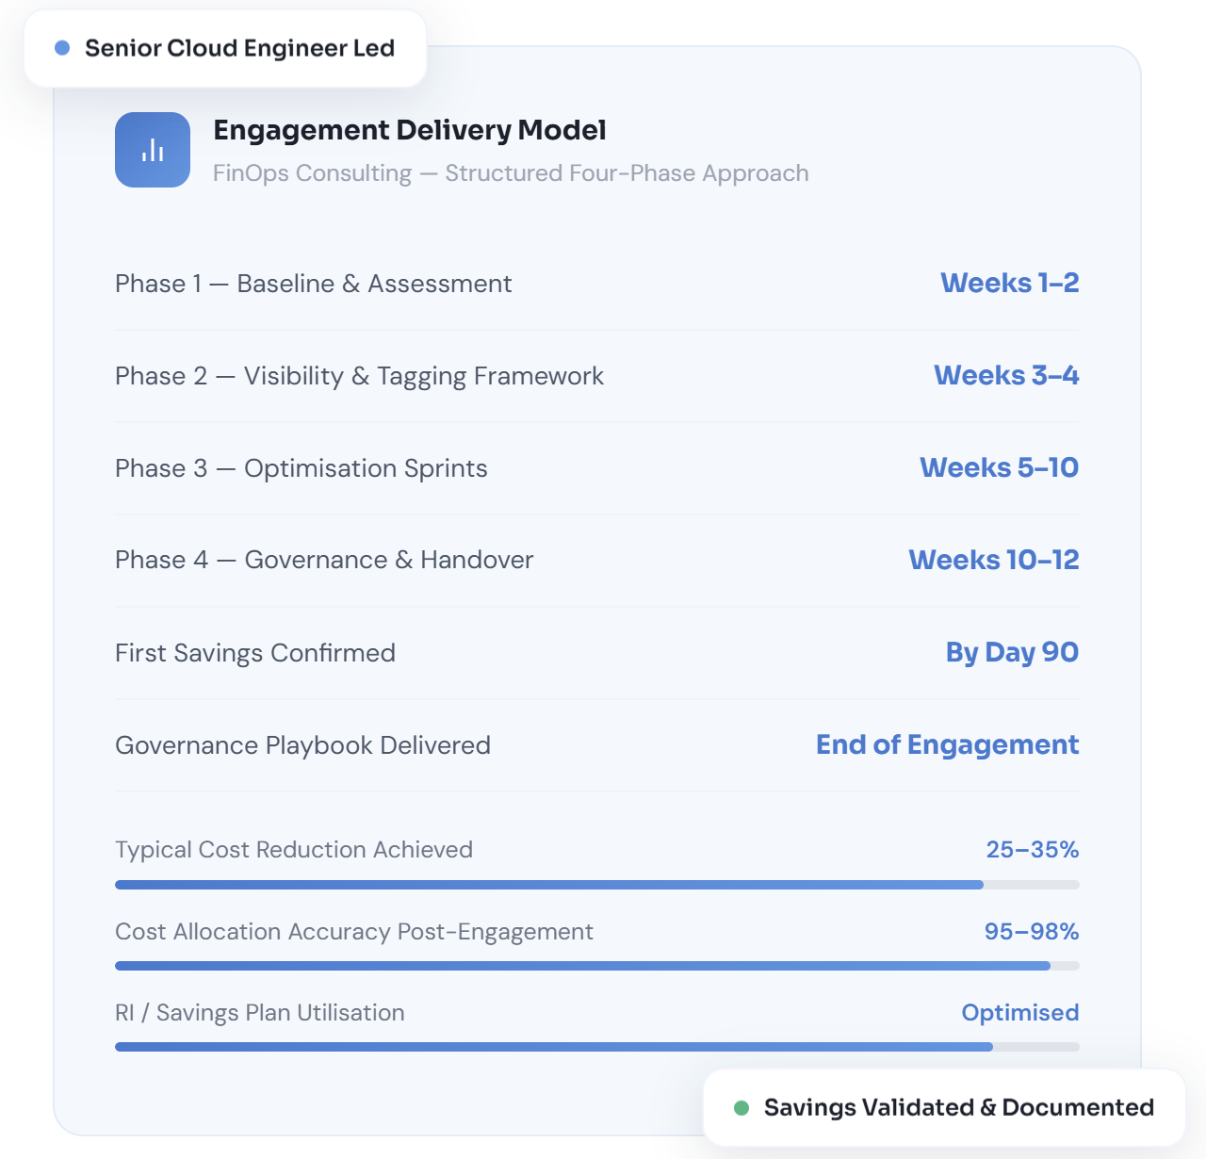
Task: Select the Governance Playbook Delivered row
Action: pos(302,745)
